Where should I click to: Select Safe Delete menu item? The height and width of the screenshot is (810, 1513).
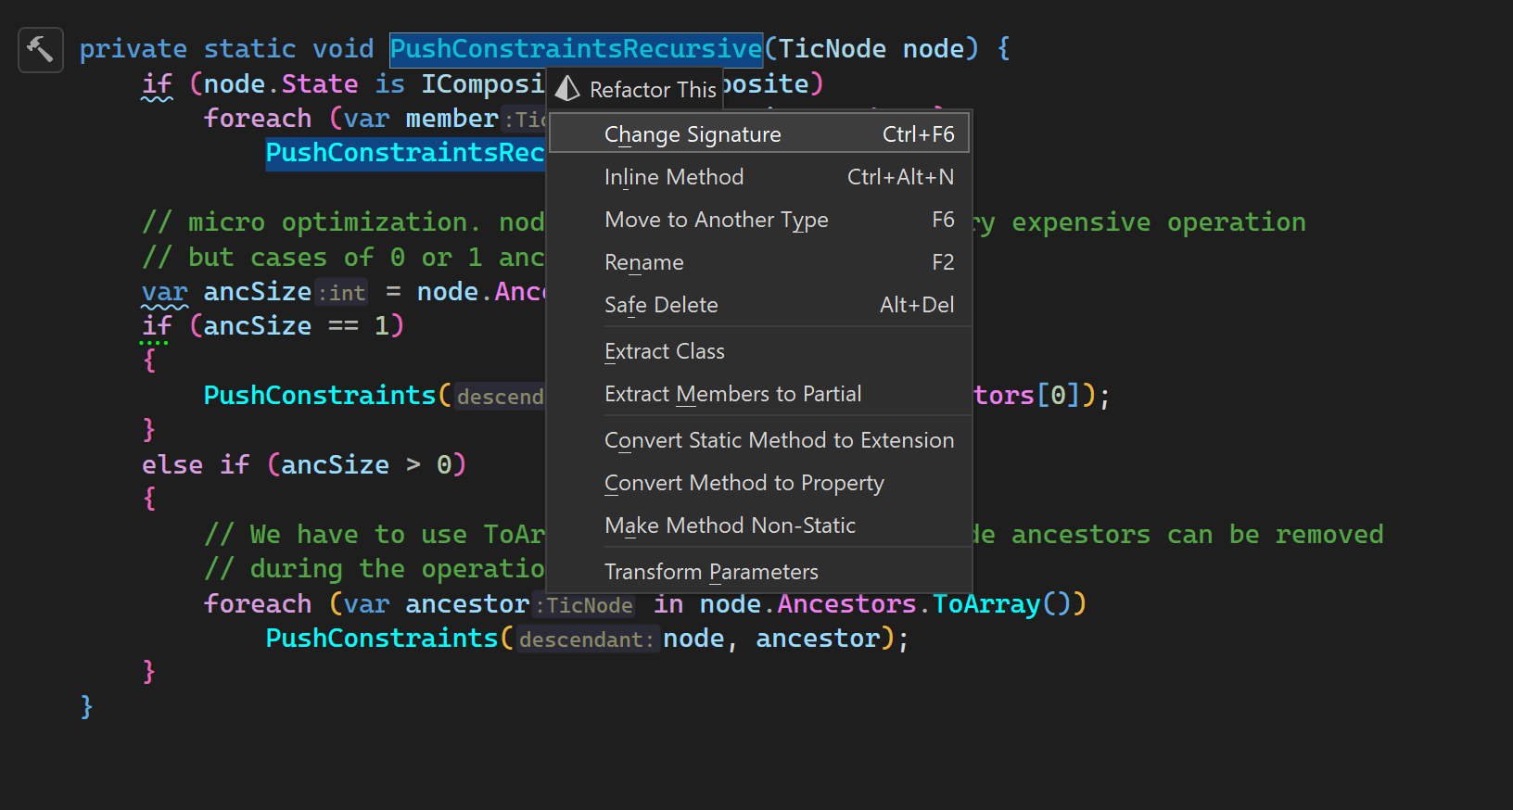tap(759, 304)
